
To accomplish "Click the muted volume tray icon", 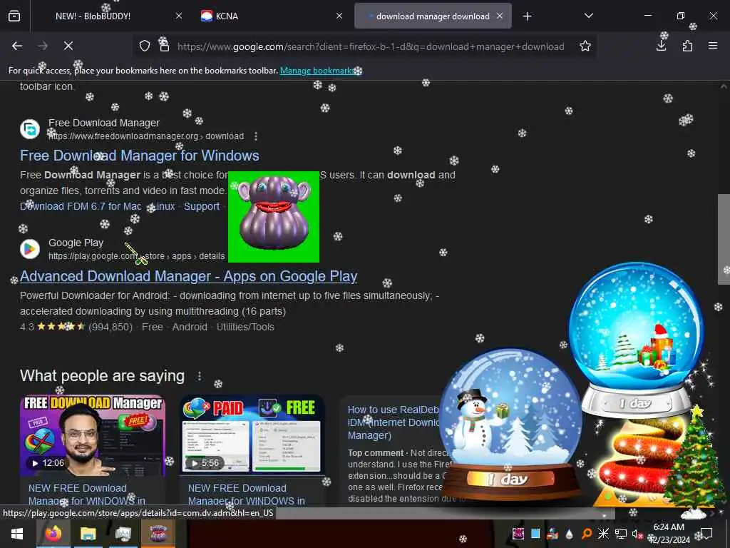I will tap(637, 534).
